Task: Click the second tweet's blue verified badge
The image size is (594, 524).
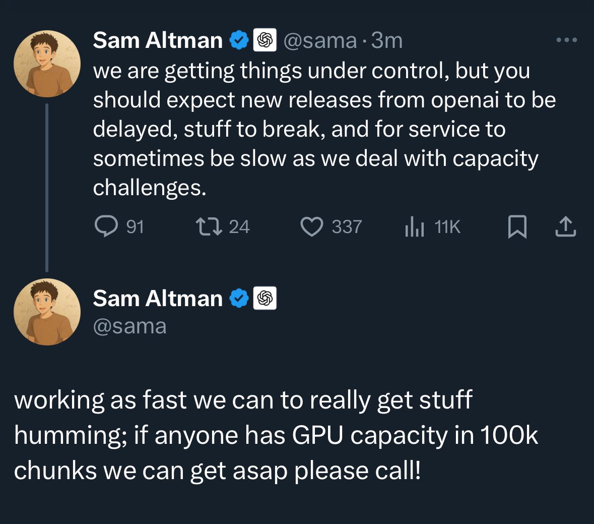Action: click(x=239, y=299)
